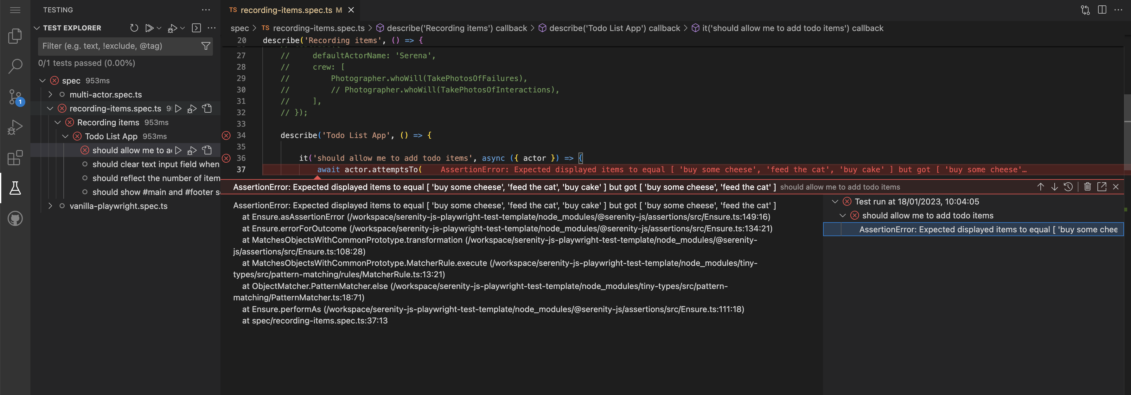
Task: Refresh tests in the Test Explorer toolbar
Action: [x=134, y=28]
